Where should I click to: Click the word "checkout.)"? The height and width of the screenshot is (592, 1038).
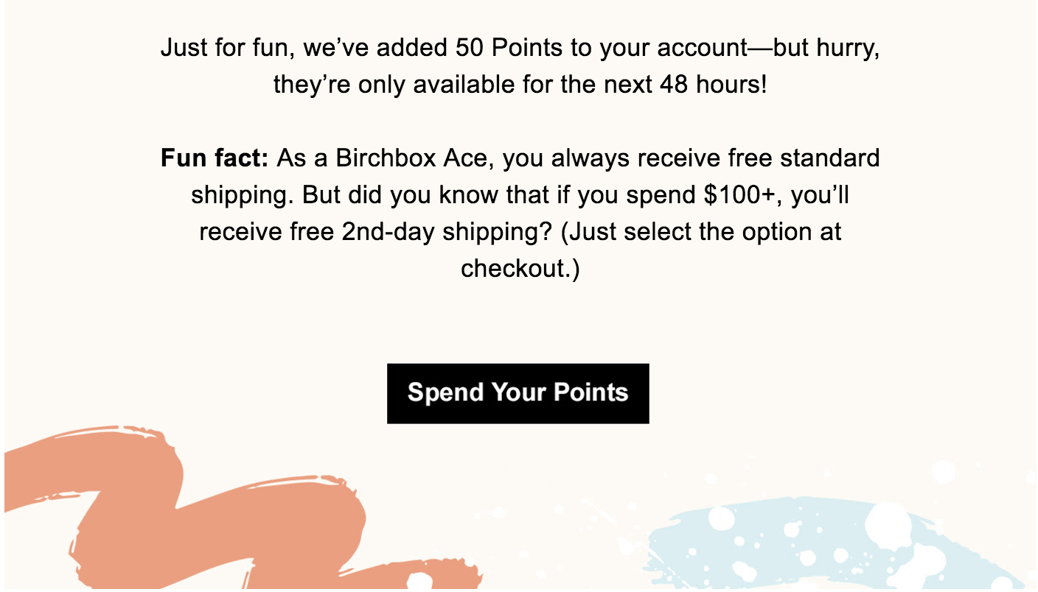coord(520,269)
